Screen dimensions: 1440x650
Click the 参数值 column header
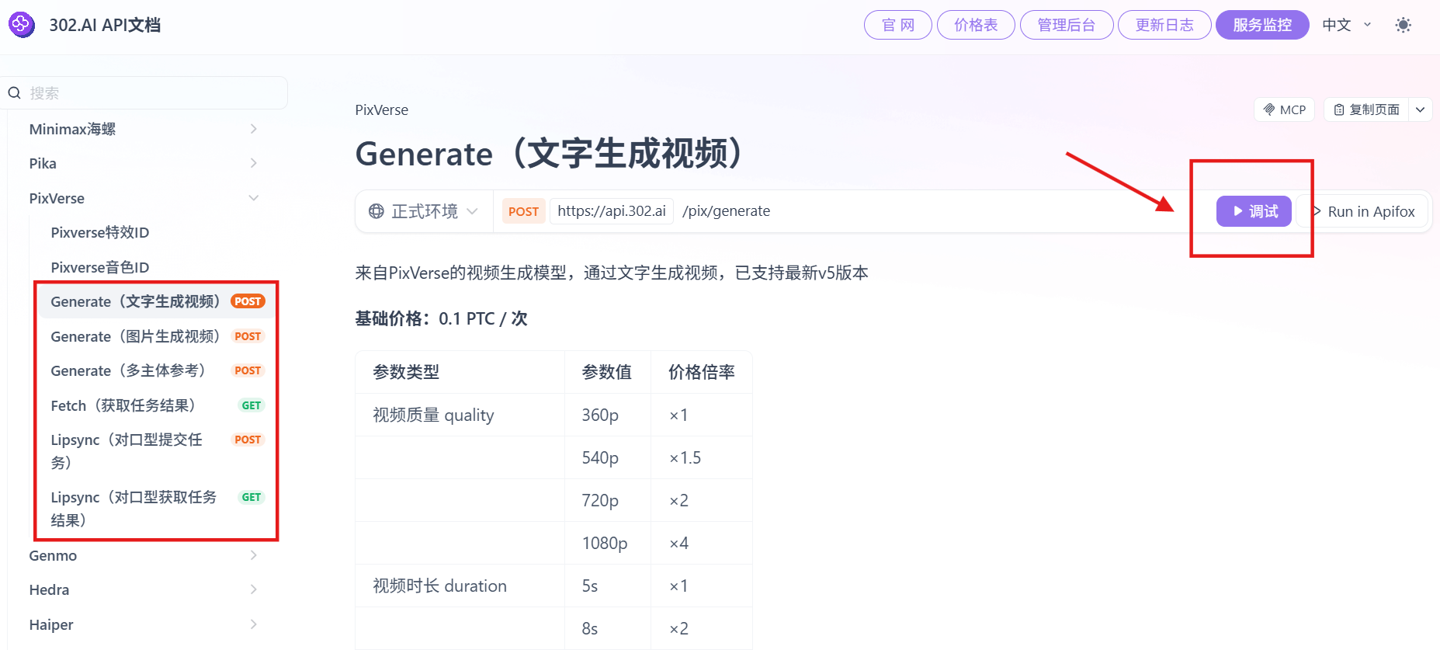607,372
